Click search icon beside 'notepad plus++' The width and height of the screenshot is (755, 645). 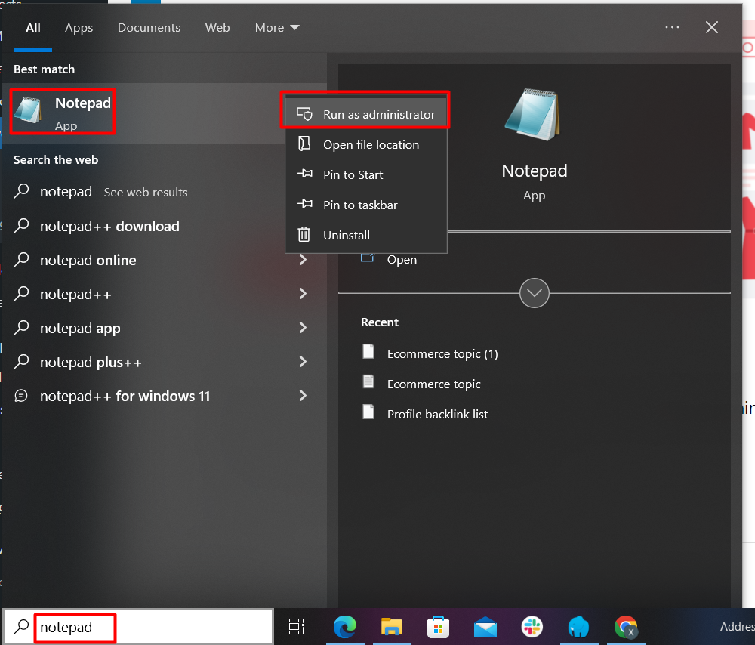[x=21, y=361]
